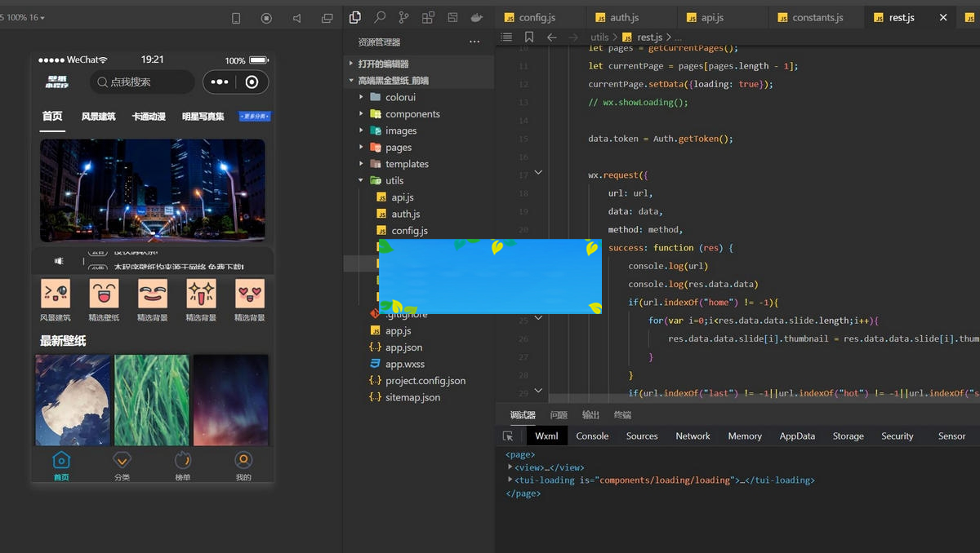
Task: Expand the tui-loading node in Wxml
Action: click(x=510, y=480)
